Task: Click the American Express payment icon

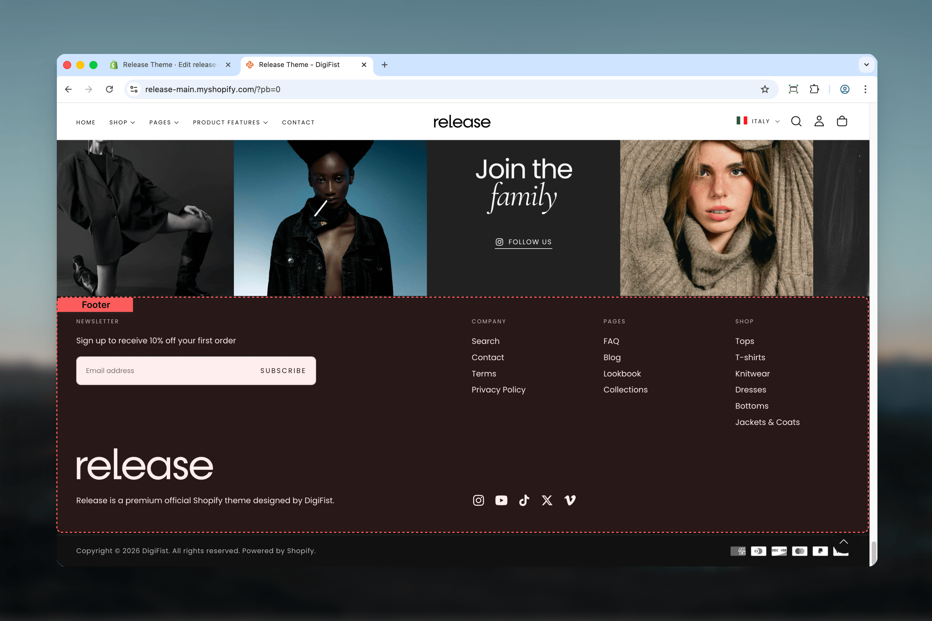Action: pyautogui.click(x=738, y=551)
